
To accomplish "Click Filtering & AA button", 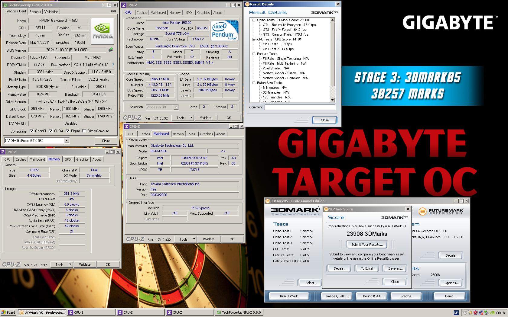I will click(372, 296).
